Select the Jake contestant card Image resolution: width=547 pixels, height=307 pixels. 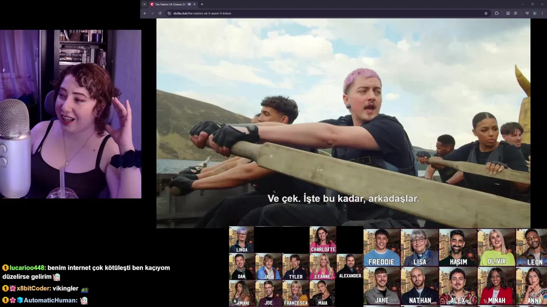382,286
